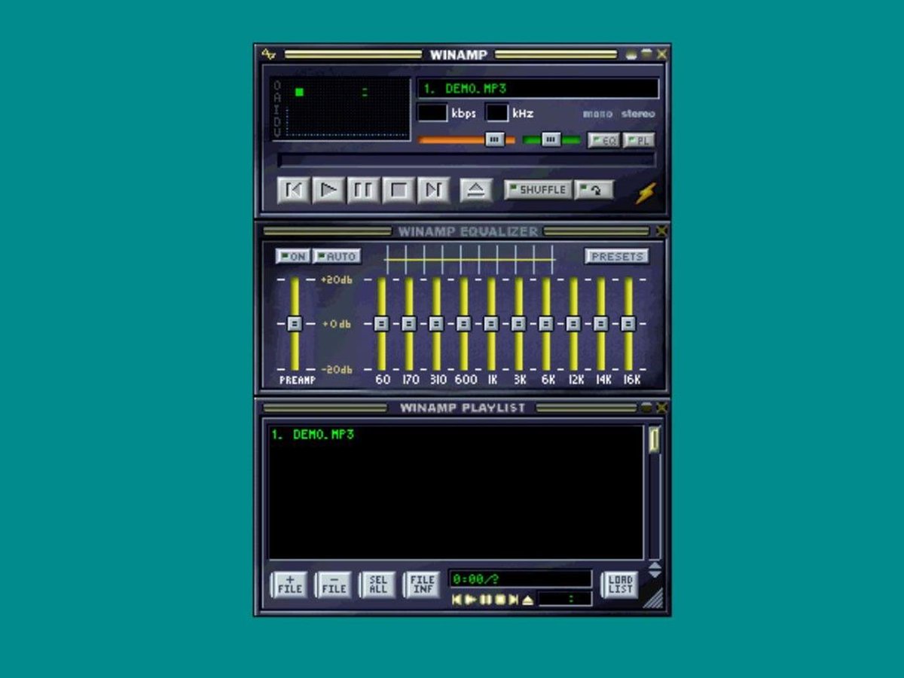Click the LOAD LIST button
This screenshot has width=904, height=678.
click(620, 585)
